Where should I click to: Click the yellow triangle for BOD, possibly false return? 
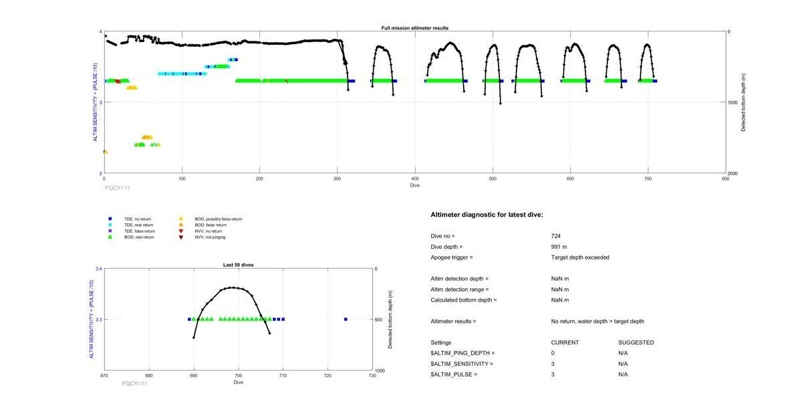click(x=180, y=219)
